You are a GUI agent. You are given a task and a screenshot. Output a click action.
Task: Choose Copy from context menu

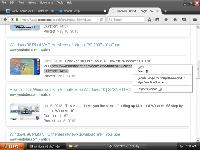coord(162,67)
